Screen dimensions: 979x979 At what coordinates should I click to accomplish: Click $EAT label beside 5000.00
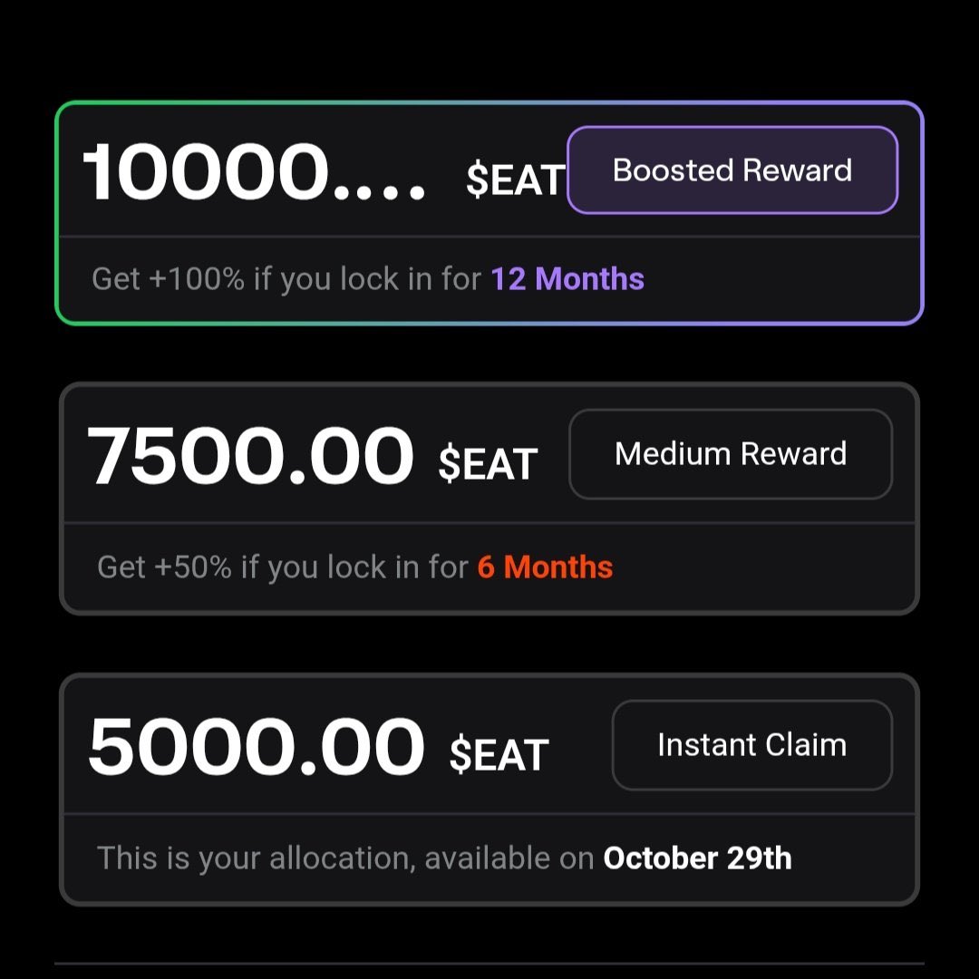click(x=499, y=755)
